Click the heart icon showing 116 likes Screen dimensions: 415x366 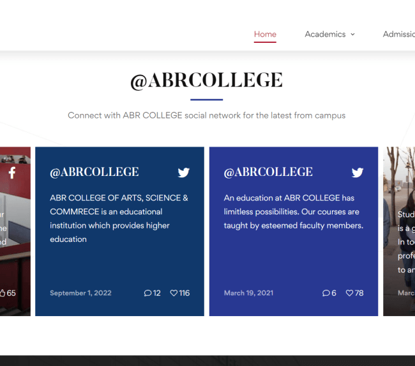[174, 293]
